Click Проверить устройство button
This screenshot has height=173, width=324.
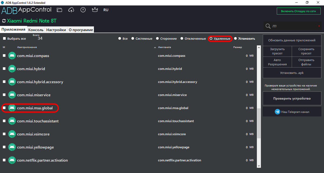pyautogui.click(x=292, y=98)
